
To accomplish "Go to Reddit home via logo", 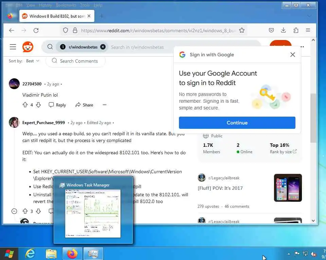I will [x=28, y=47].
